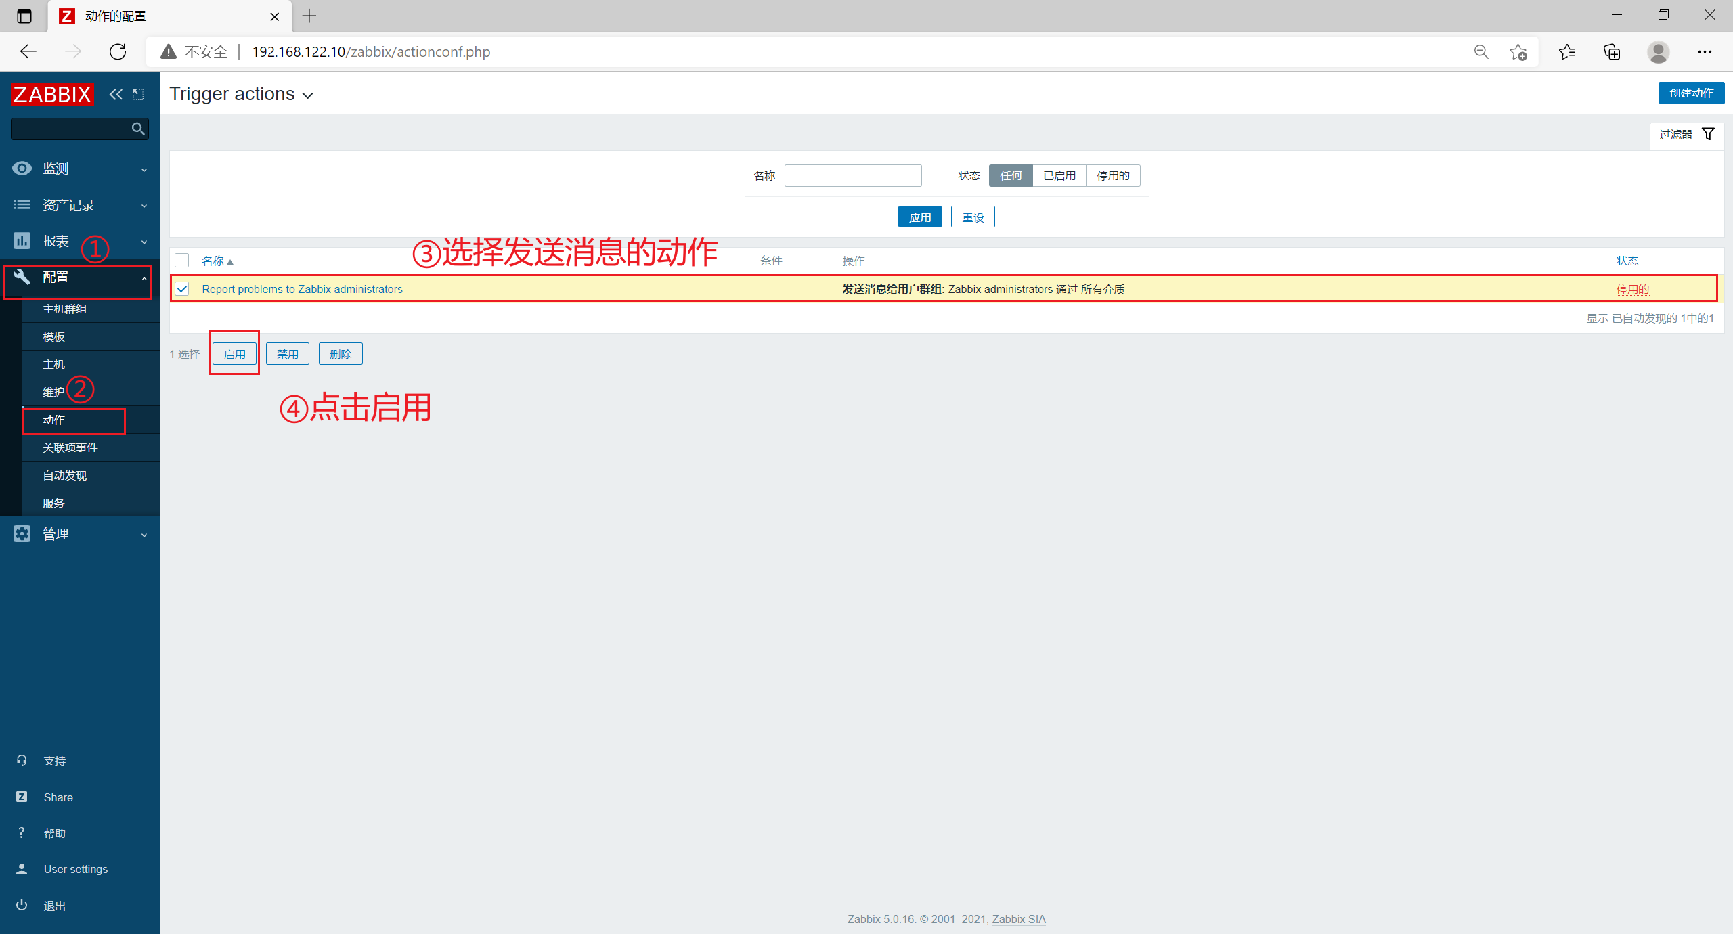Open 关联项事件 submenu item
The width and height of the screenshot is (1733, 934).
tap(91, 447)
